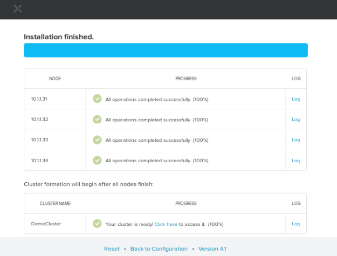Viewport: 337px width, 256px height.
Task: Click green checkmark for node 10.1.1.31
Action: 97,99
